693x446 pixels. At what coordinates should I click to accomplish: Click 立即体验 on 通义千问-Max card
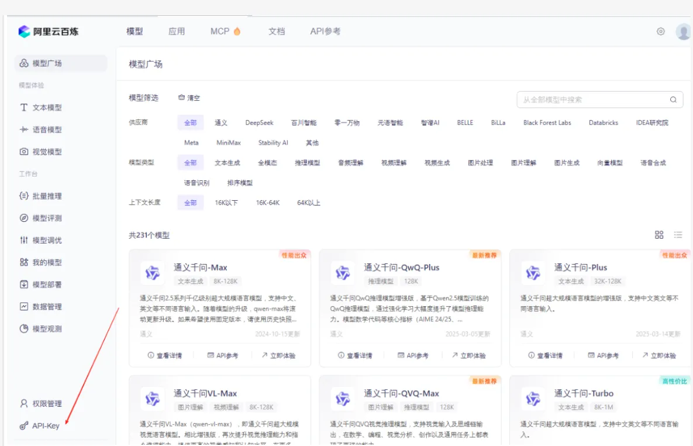point(278,355)
